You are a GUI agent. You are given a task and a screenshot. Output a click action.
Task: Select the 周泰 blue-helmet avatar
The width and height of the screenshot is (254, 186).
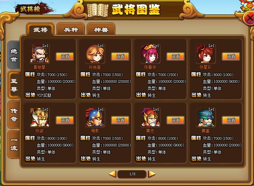95,117
